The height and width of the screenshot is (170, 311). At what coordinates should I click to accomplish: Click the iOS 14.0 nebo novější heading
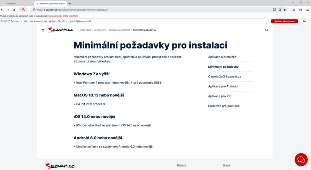tap(94, 117)
